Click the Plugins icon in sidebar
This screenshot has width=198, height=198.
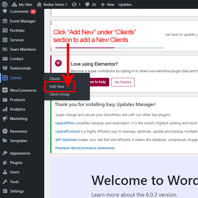coord(5,163)
